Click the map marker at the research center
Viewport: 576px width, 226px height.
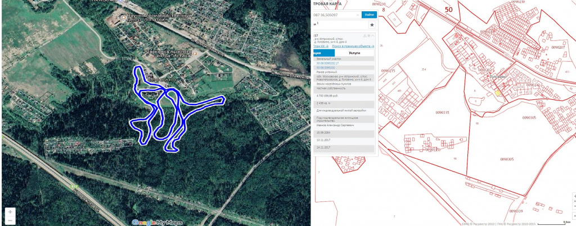[x=123, y=19]
